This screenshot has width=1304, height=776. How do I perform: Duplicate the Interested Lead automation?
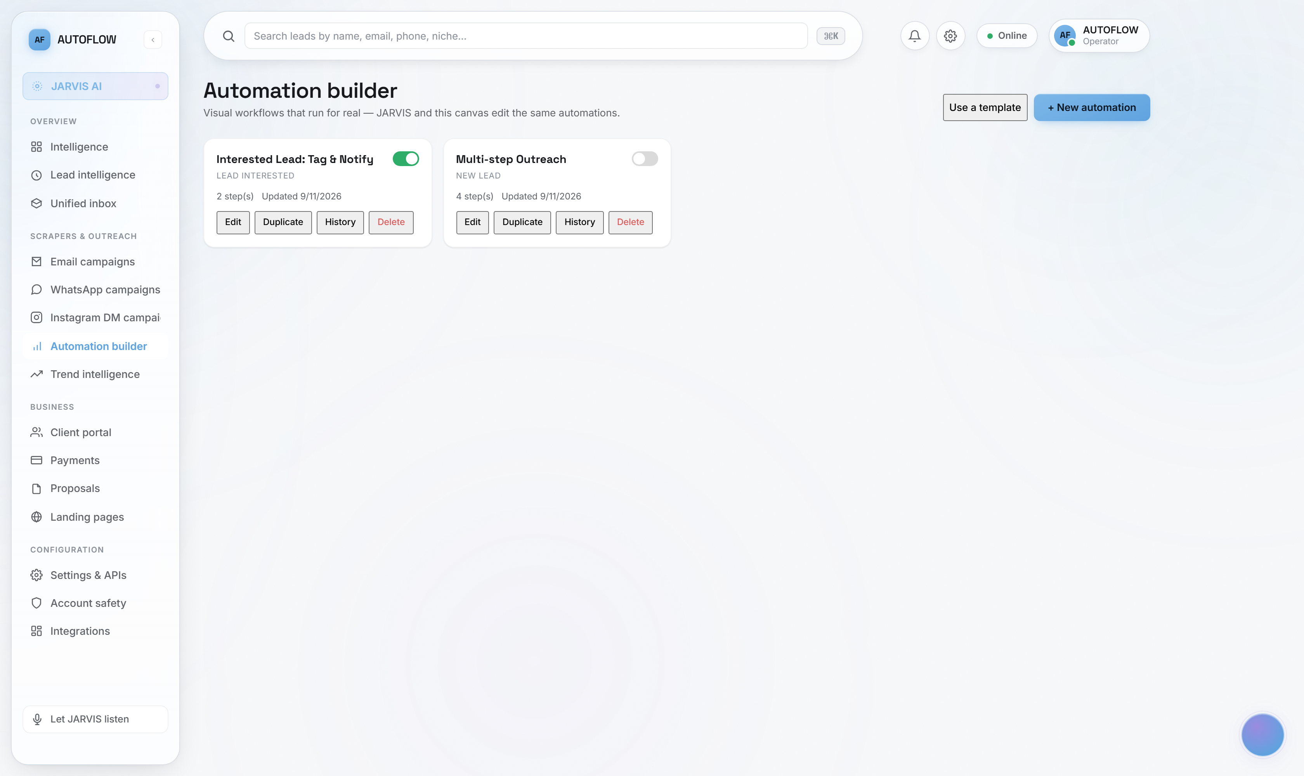(283, 222)
